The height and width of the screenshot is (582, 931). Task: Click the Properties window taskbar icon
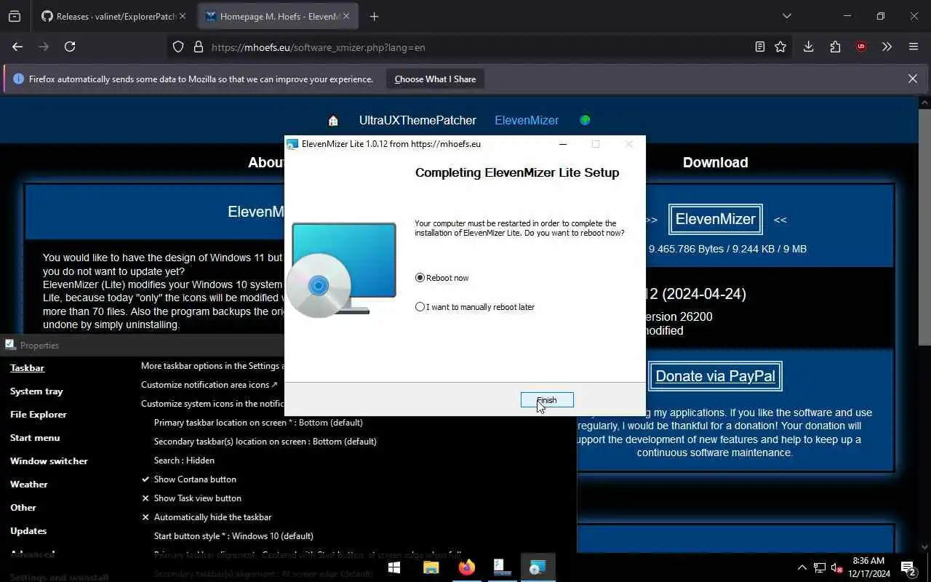(502, 567)
